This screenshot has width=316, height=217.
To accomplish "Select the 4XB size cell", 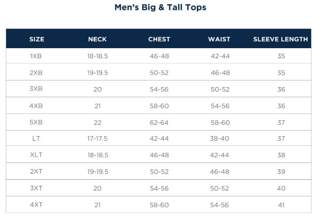I will [36, 106].
